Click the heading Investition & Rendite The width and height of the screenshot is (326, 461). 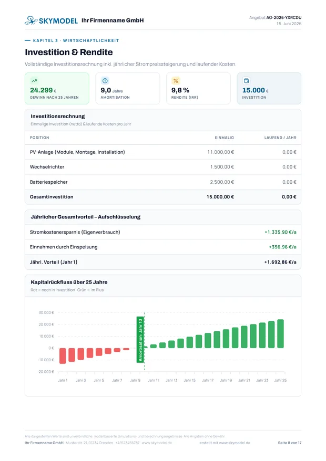(68, 52)
